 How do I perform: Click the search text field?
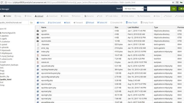[x=158, y=9]
